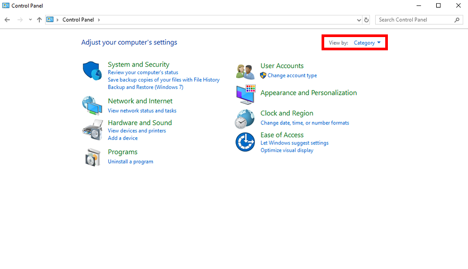Click the Control Panel breadcrumb segment

tap(78, 20)
